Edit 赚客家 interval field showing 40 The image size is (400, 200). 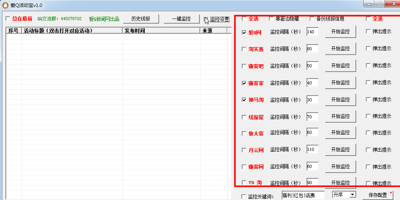pyautogui.click(x=312, y=83)
